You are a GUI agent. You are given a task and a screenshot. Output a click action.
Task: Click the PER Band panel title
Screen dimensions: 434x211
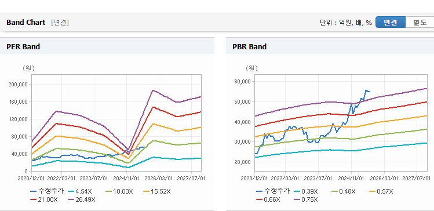click(x=23, y=46)
